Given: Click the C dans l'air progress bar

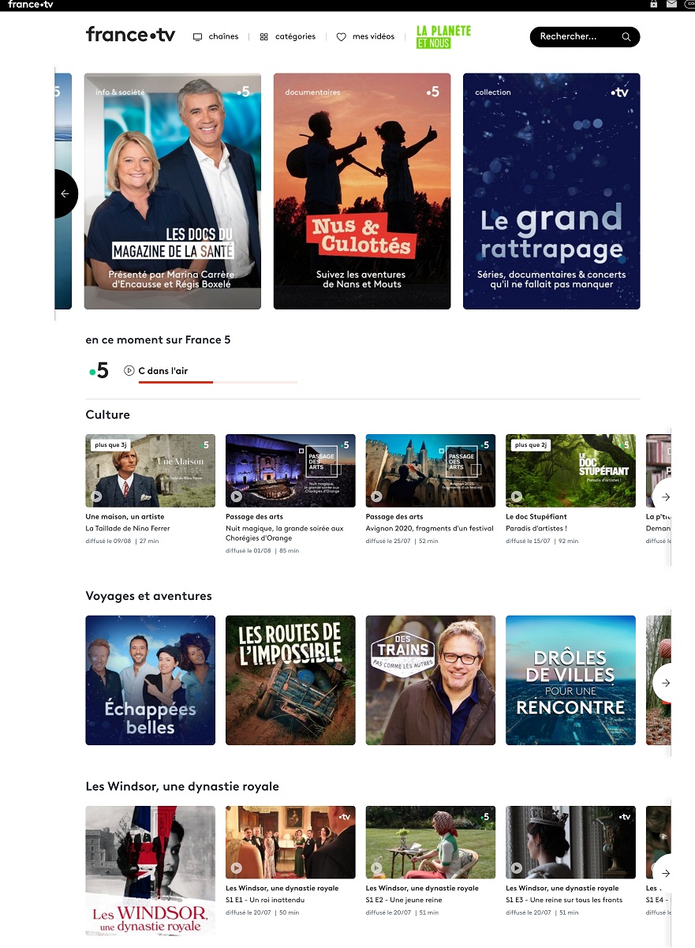Looking at the screenshot, I should [x=218, y=382].
